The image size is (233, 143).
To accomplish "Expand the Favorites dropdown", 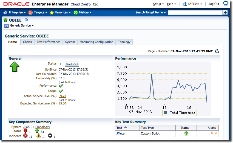I will coord(61,12).
